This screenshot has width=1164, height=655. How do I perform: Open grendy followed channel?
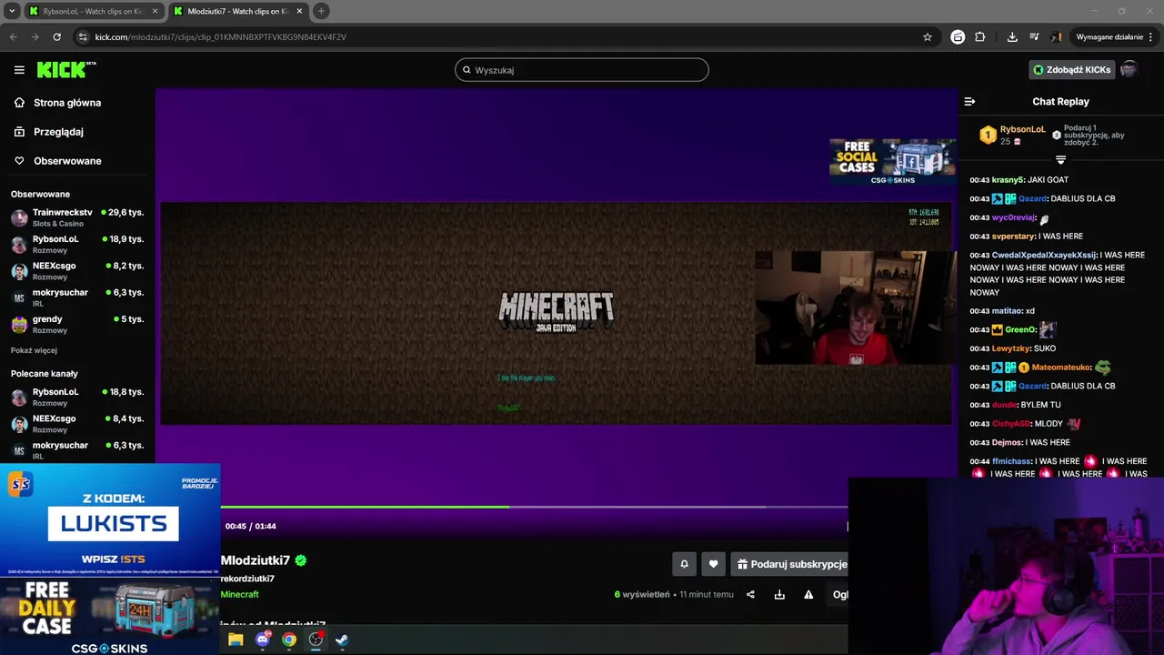pos(77,324)
